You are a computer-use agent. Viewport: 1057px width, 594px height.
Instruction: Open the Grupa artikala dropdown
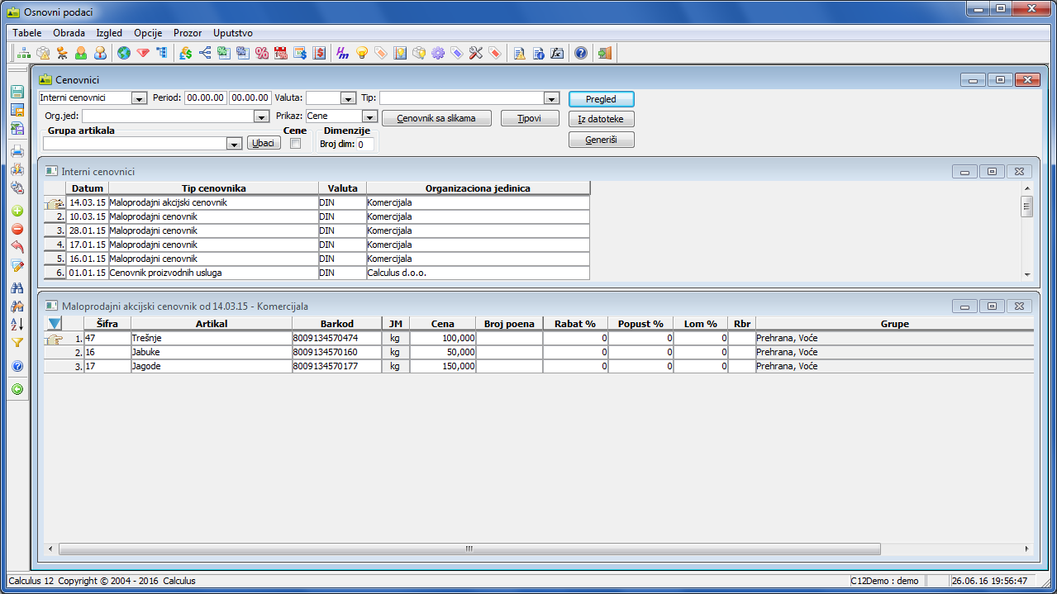pos(233,144)
